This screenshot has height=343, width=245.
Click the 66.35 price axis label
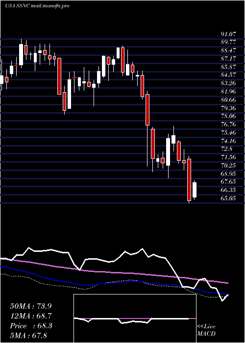[x=228, y=190]
